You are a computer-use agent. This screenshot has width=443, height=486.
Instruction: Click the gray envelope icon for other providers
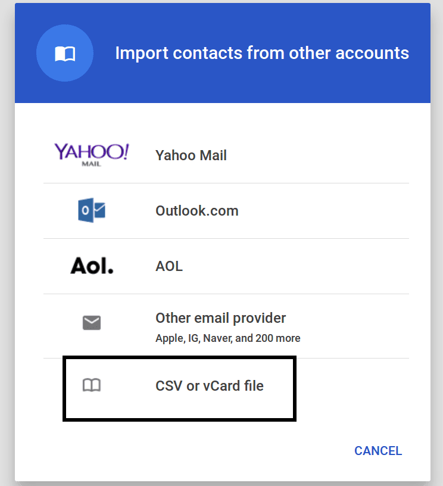[92, 323]
